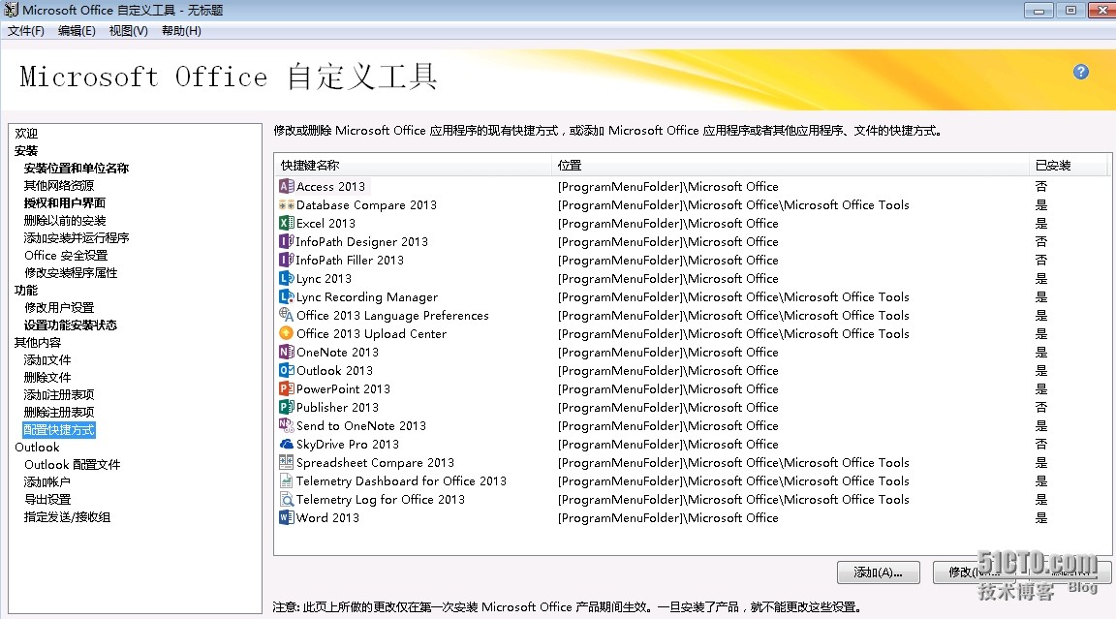Click Telemetry Dashboard for Office 2013 icon
This screenshot has width=1116, height=619.
click(x=286, y=481)
